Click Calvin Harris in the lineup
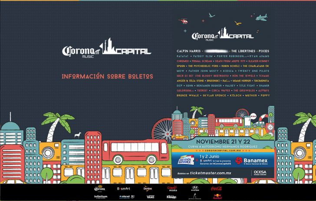This screenshot has width=316, height=201. coord(189,51)
